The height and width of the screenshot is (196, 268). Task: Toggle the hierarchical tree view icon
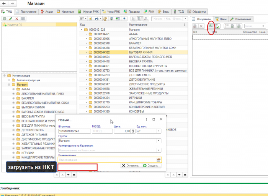coord(140,19)
